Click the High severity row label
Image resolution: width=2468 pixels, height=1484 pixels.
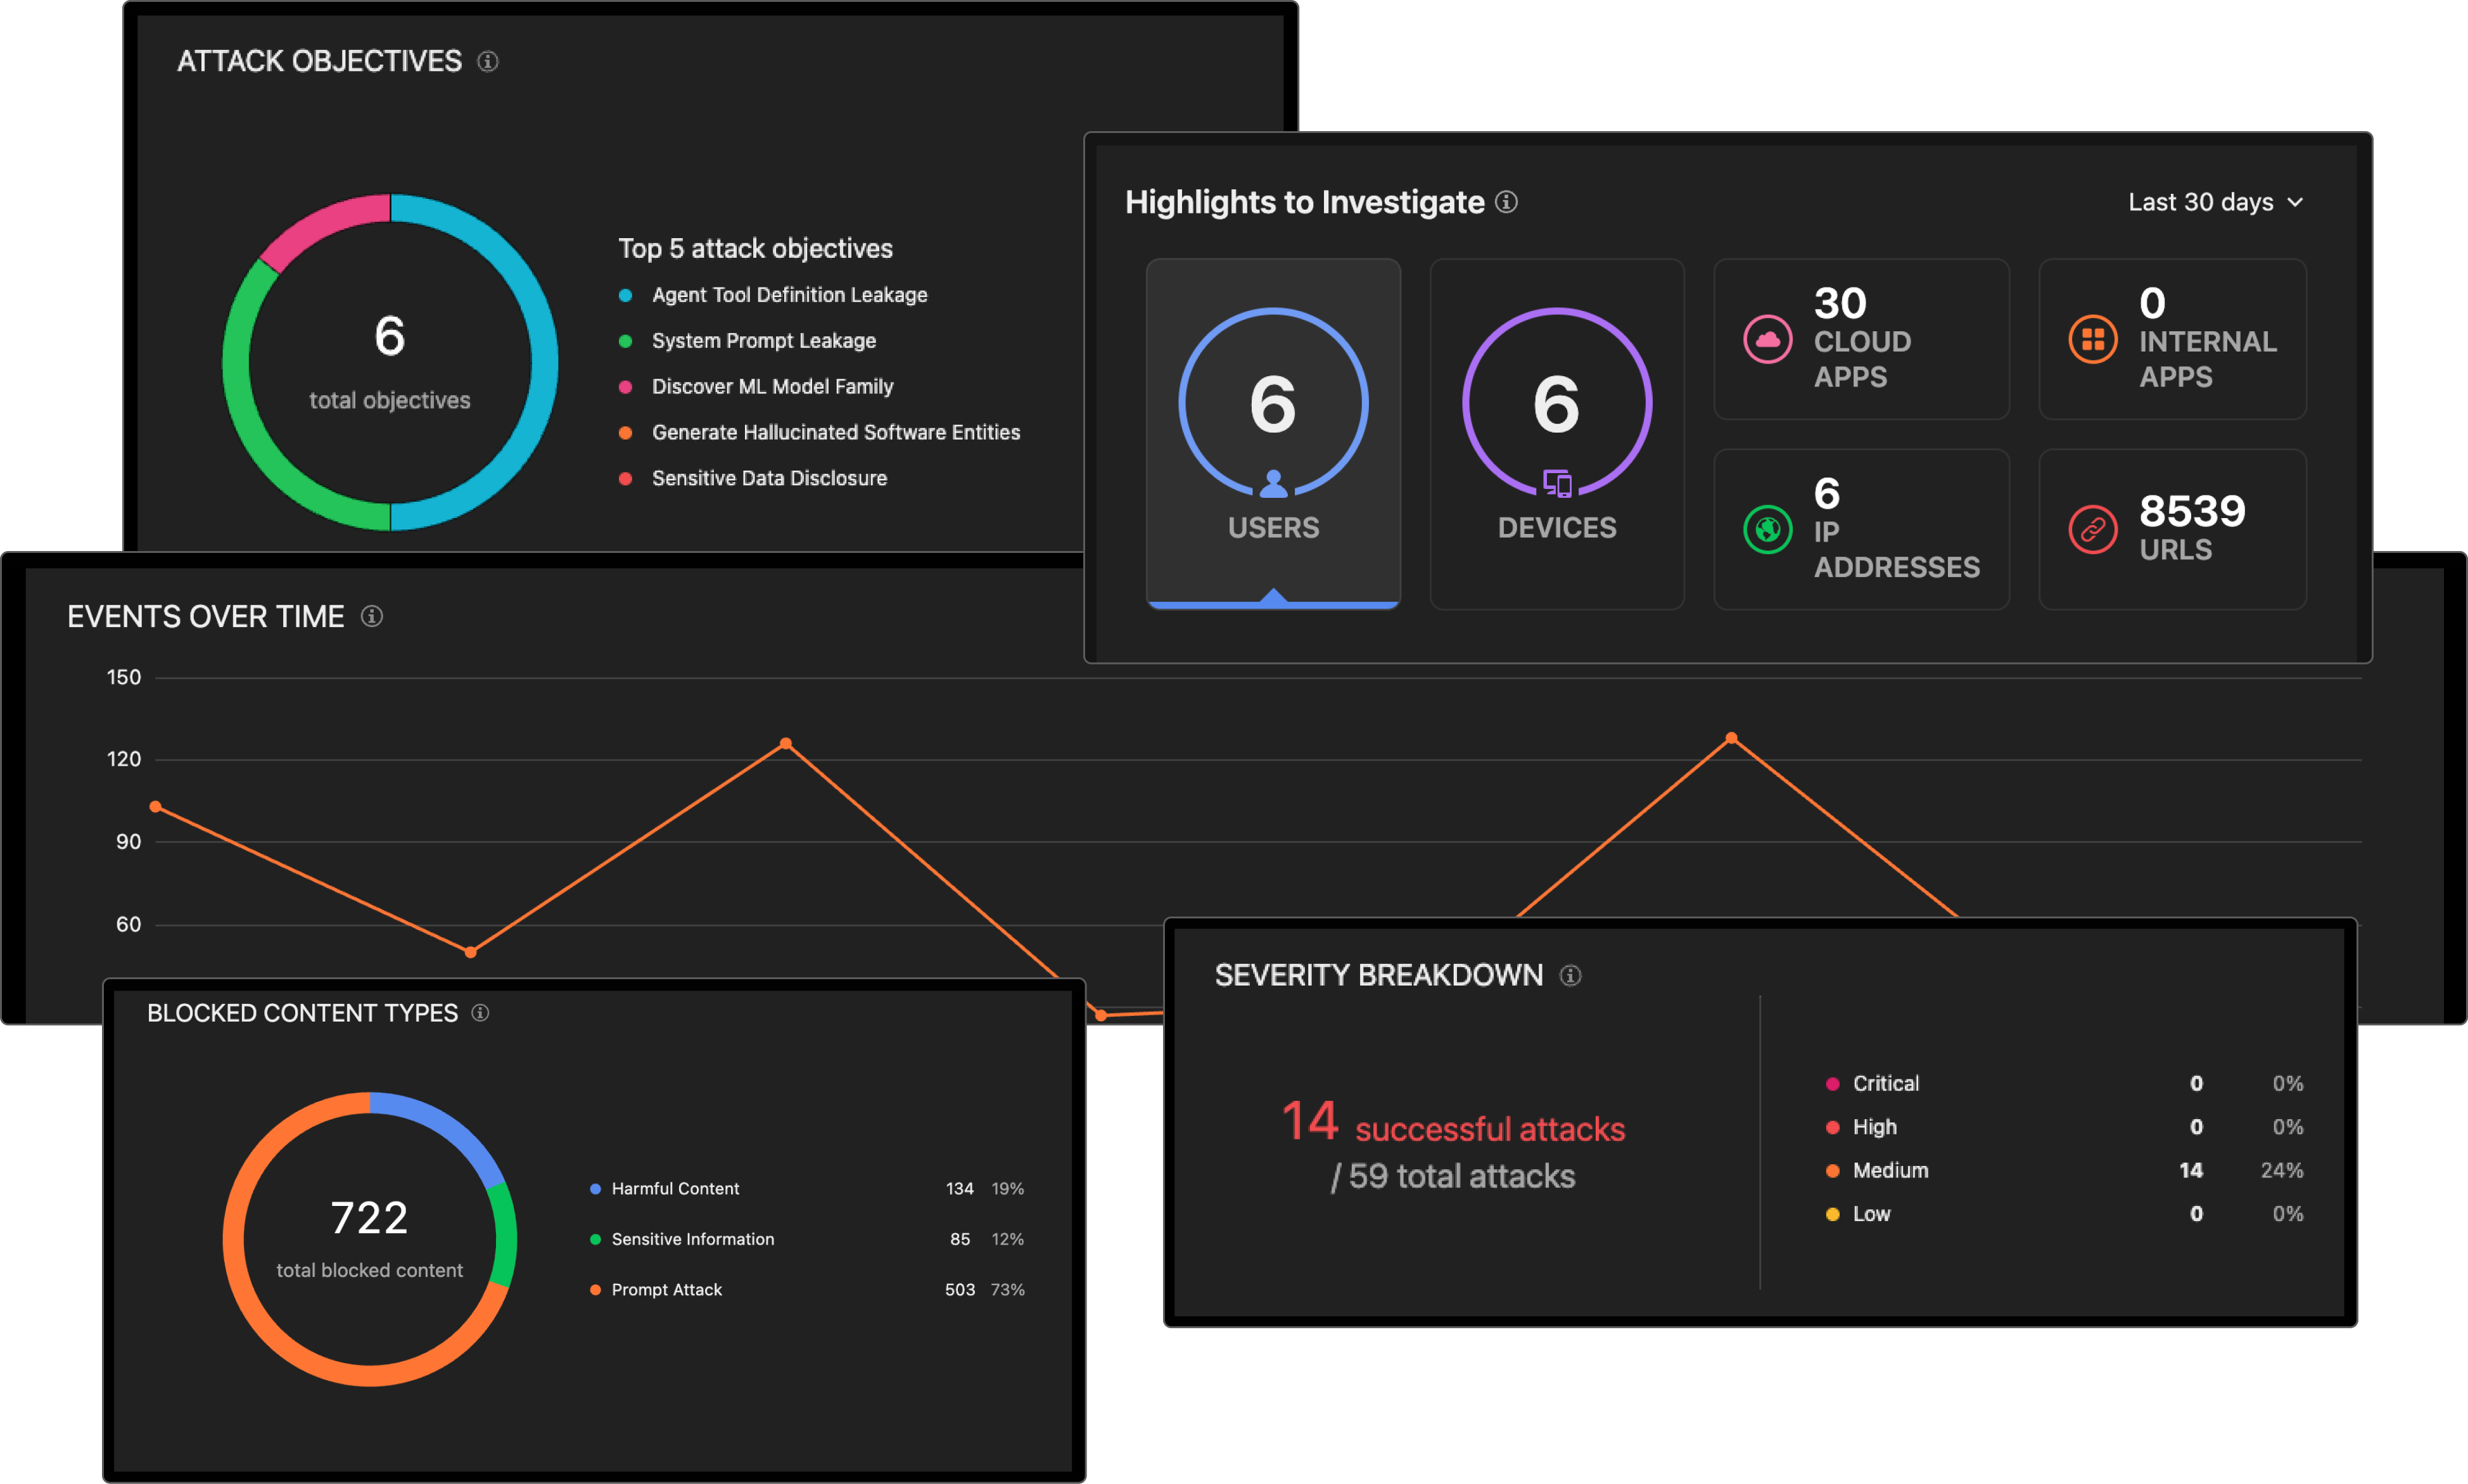pyautogui.click(x=1874, y=1127)
